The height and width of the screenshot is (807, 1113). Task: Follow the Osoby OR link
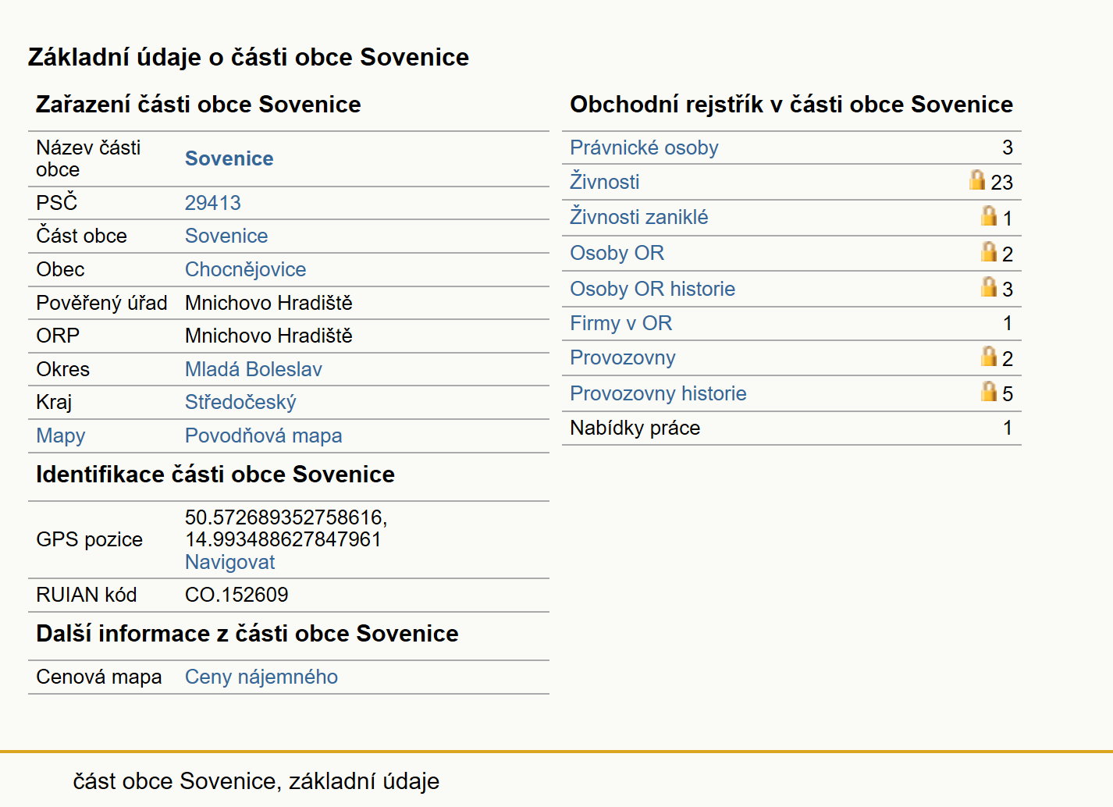point(617,253)
